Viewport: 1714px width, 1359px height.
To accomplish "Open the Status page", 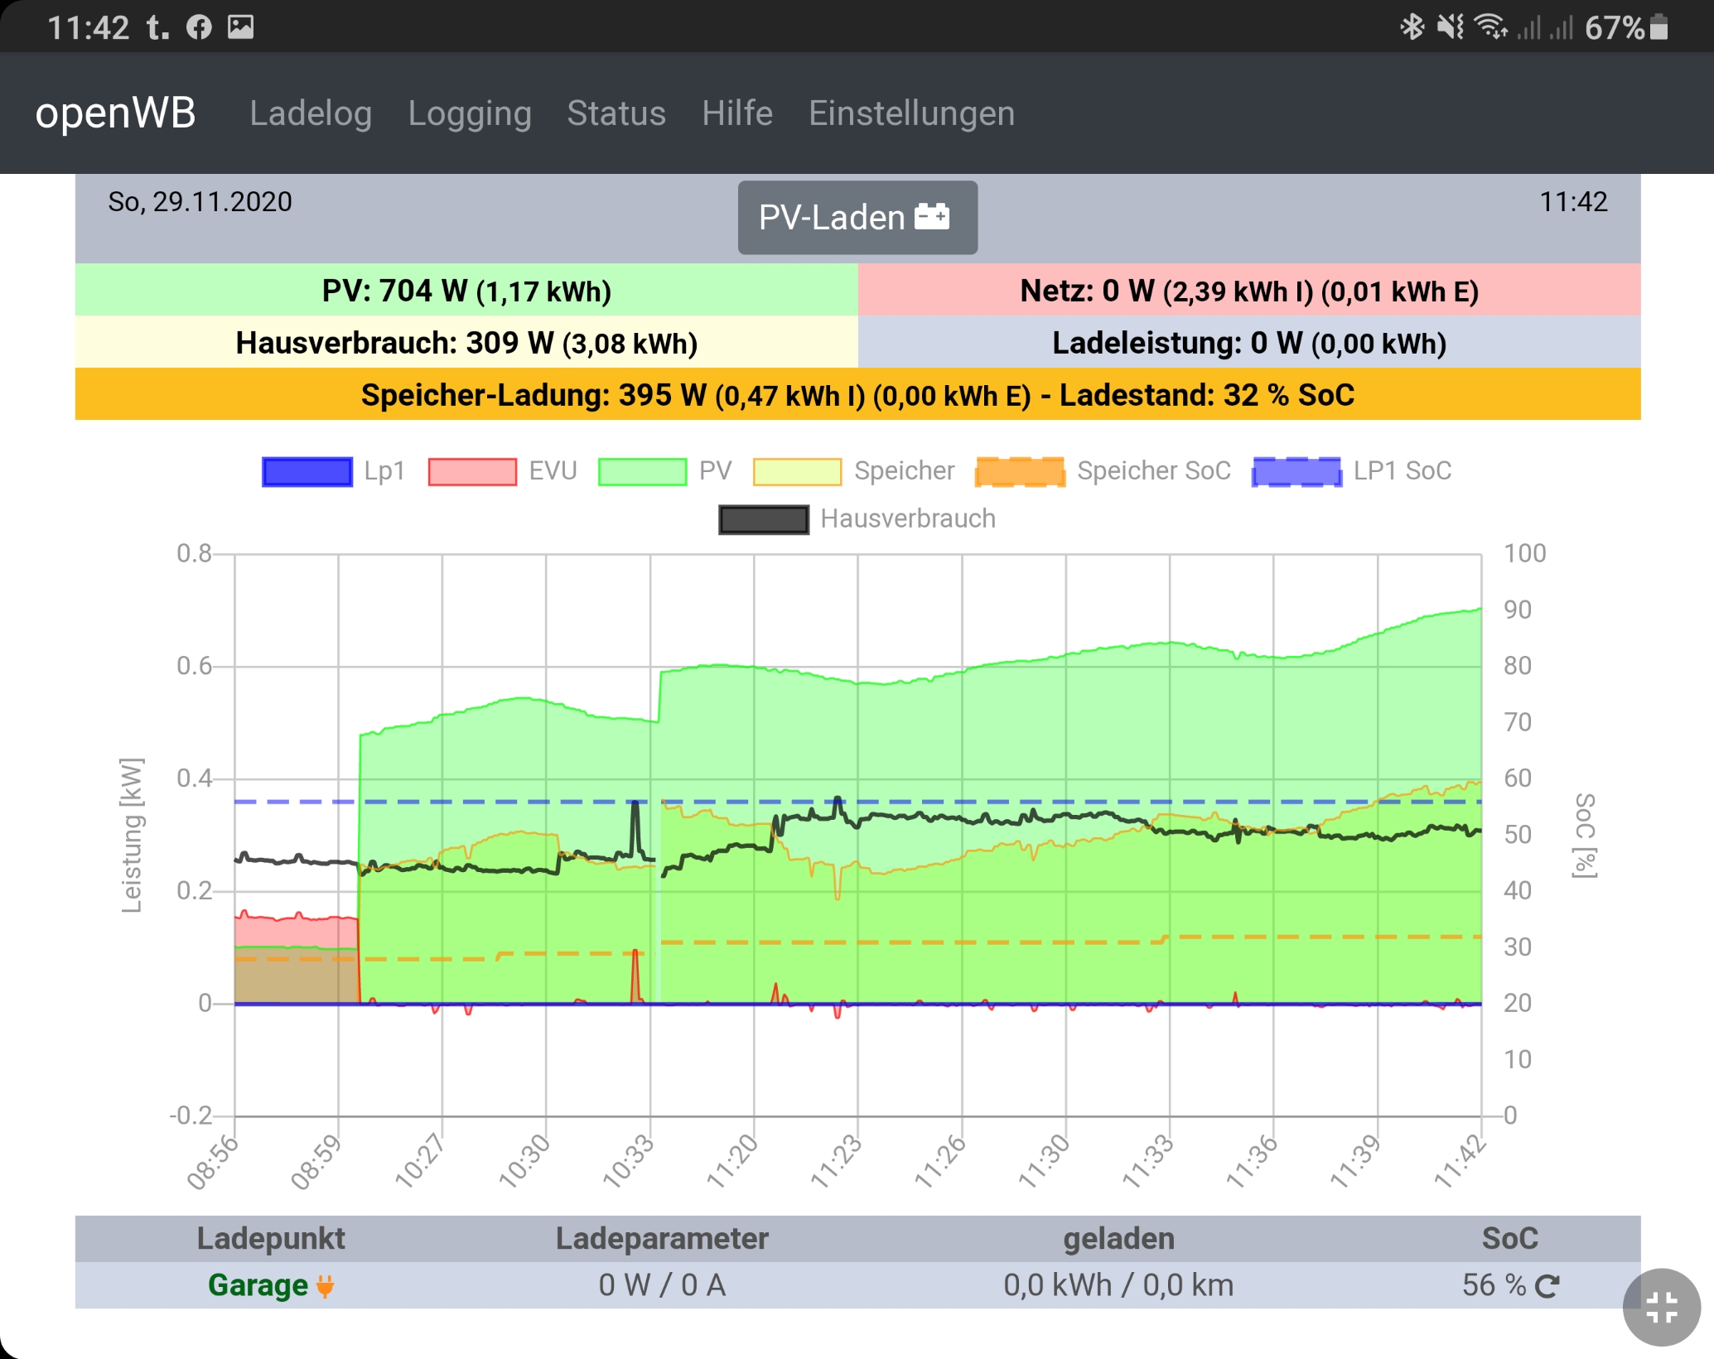I will (x=616, y=113).
